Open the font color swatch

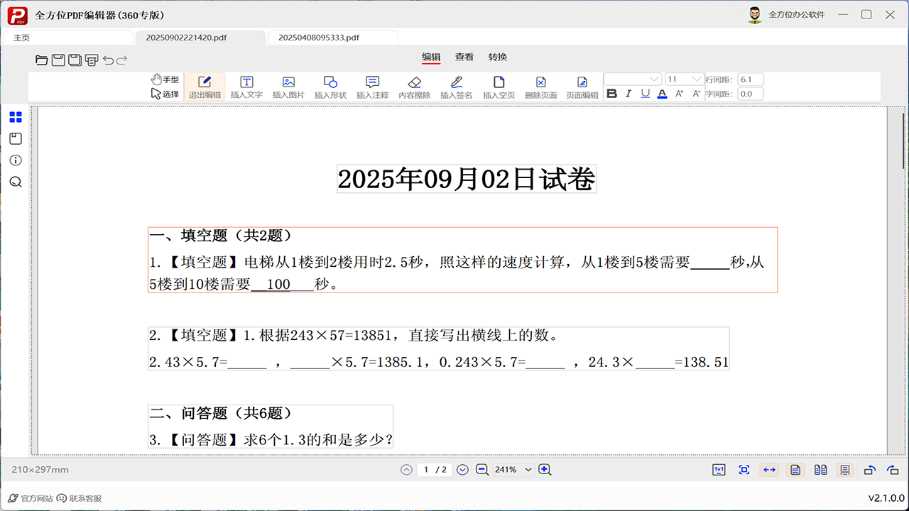coord(662,93)
